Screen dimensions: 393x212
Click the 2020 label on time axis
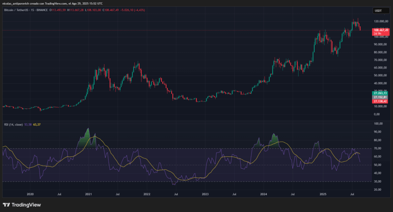pos(30,194)
